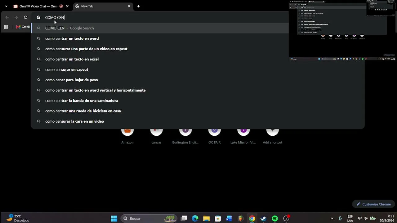Click the recording indicator on OmeTV tab
The height and width of the screenshot is (223, 397).
coord(61,6)
